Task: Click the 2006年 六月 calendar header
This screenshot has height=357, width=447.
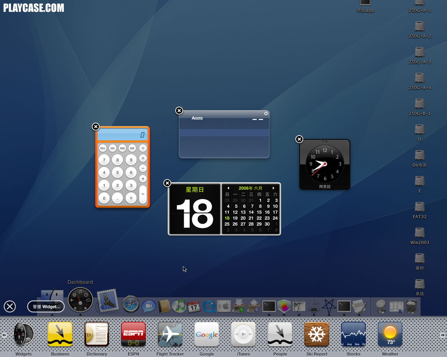Action: click(x=250, y=188)
